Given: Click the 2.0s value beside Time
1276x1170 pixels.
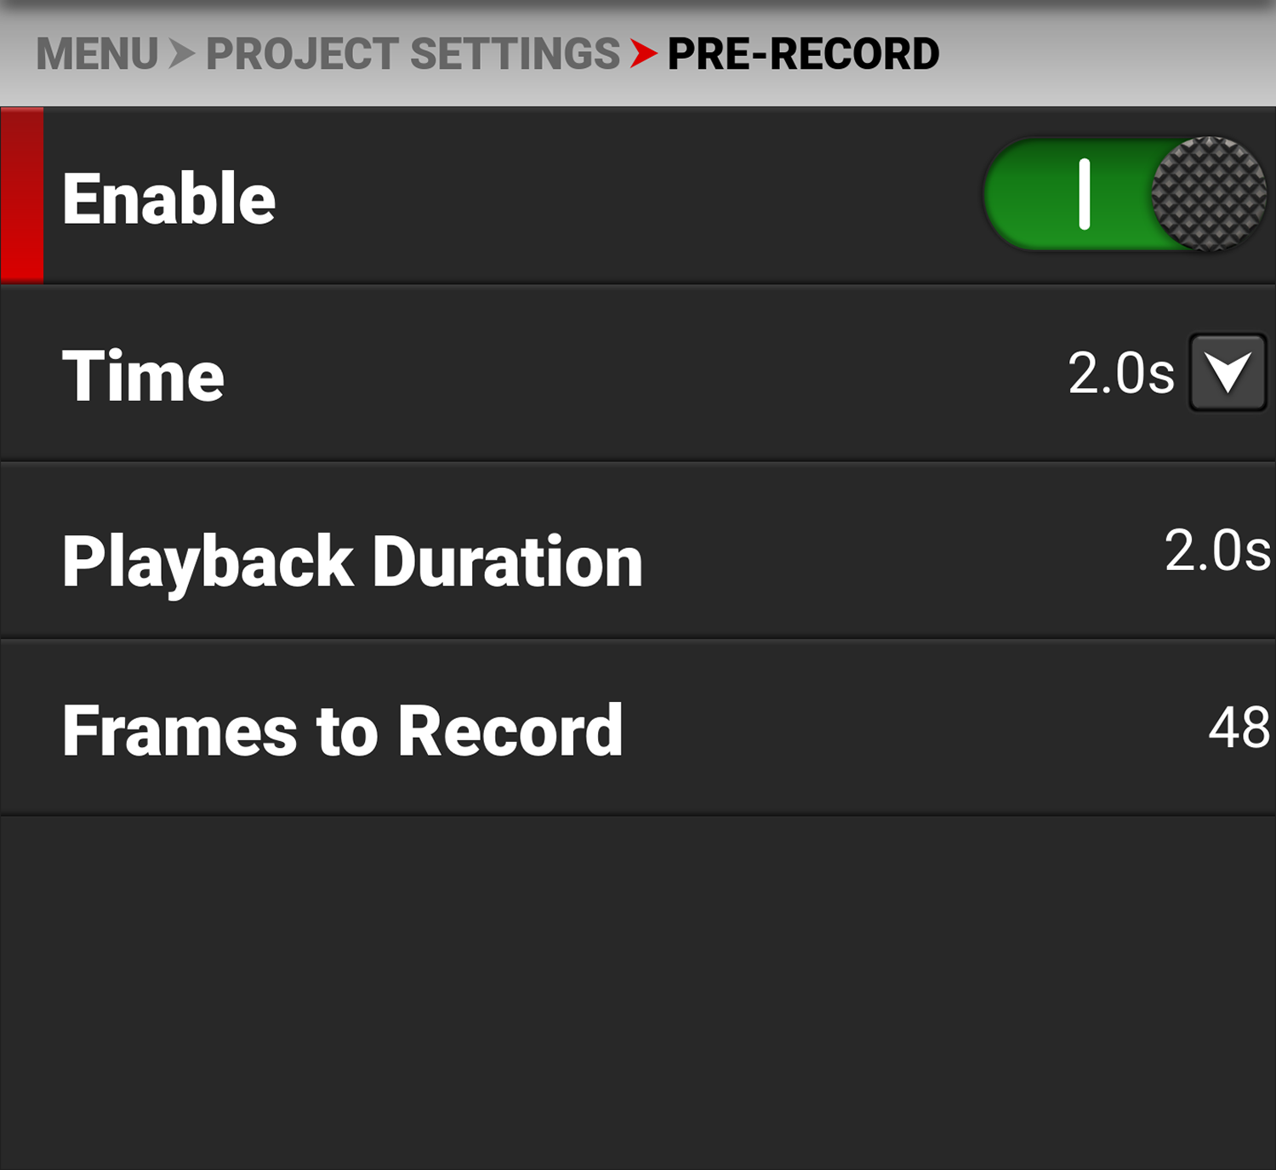Looking at the screenshot, I should [1120, 374].
